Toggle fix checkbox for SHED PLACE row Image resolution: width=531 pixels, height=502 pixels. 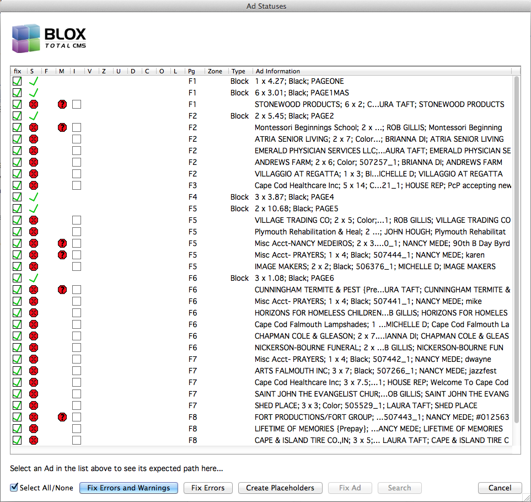click(17, 405)
